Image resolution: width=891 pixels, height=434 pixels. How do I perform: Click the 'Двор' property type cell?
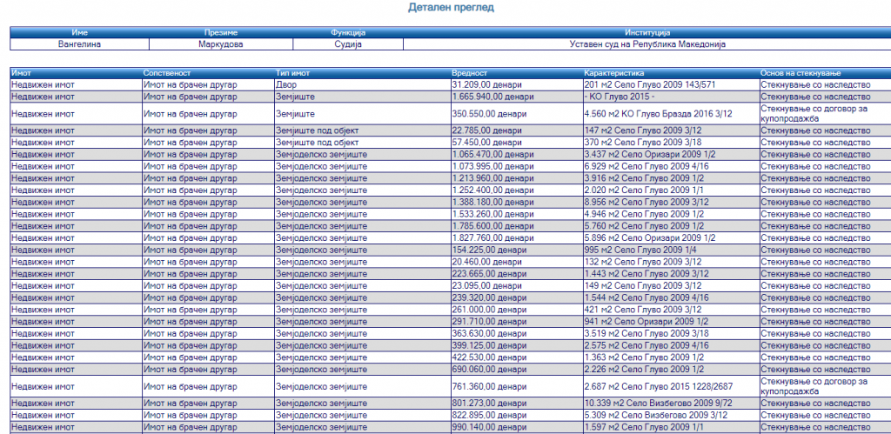point(285,84)
